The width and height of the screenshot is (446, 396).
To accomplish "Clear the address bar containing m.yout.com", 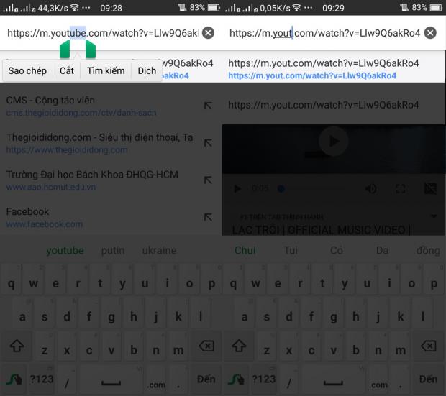I will [x=430, y=33].
